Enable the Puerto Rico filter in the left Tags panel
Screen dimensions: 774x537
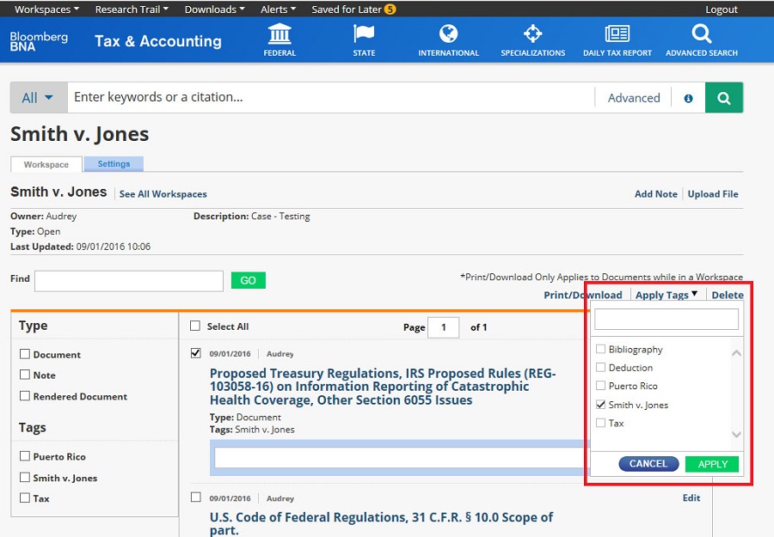[25, 456]
